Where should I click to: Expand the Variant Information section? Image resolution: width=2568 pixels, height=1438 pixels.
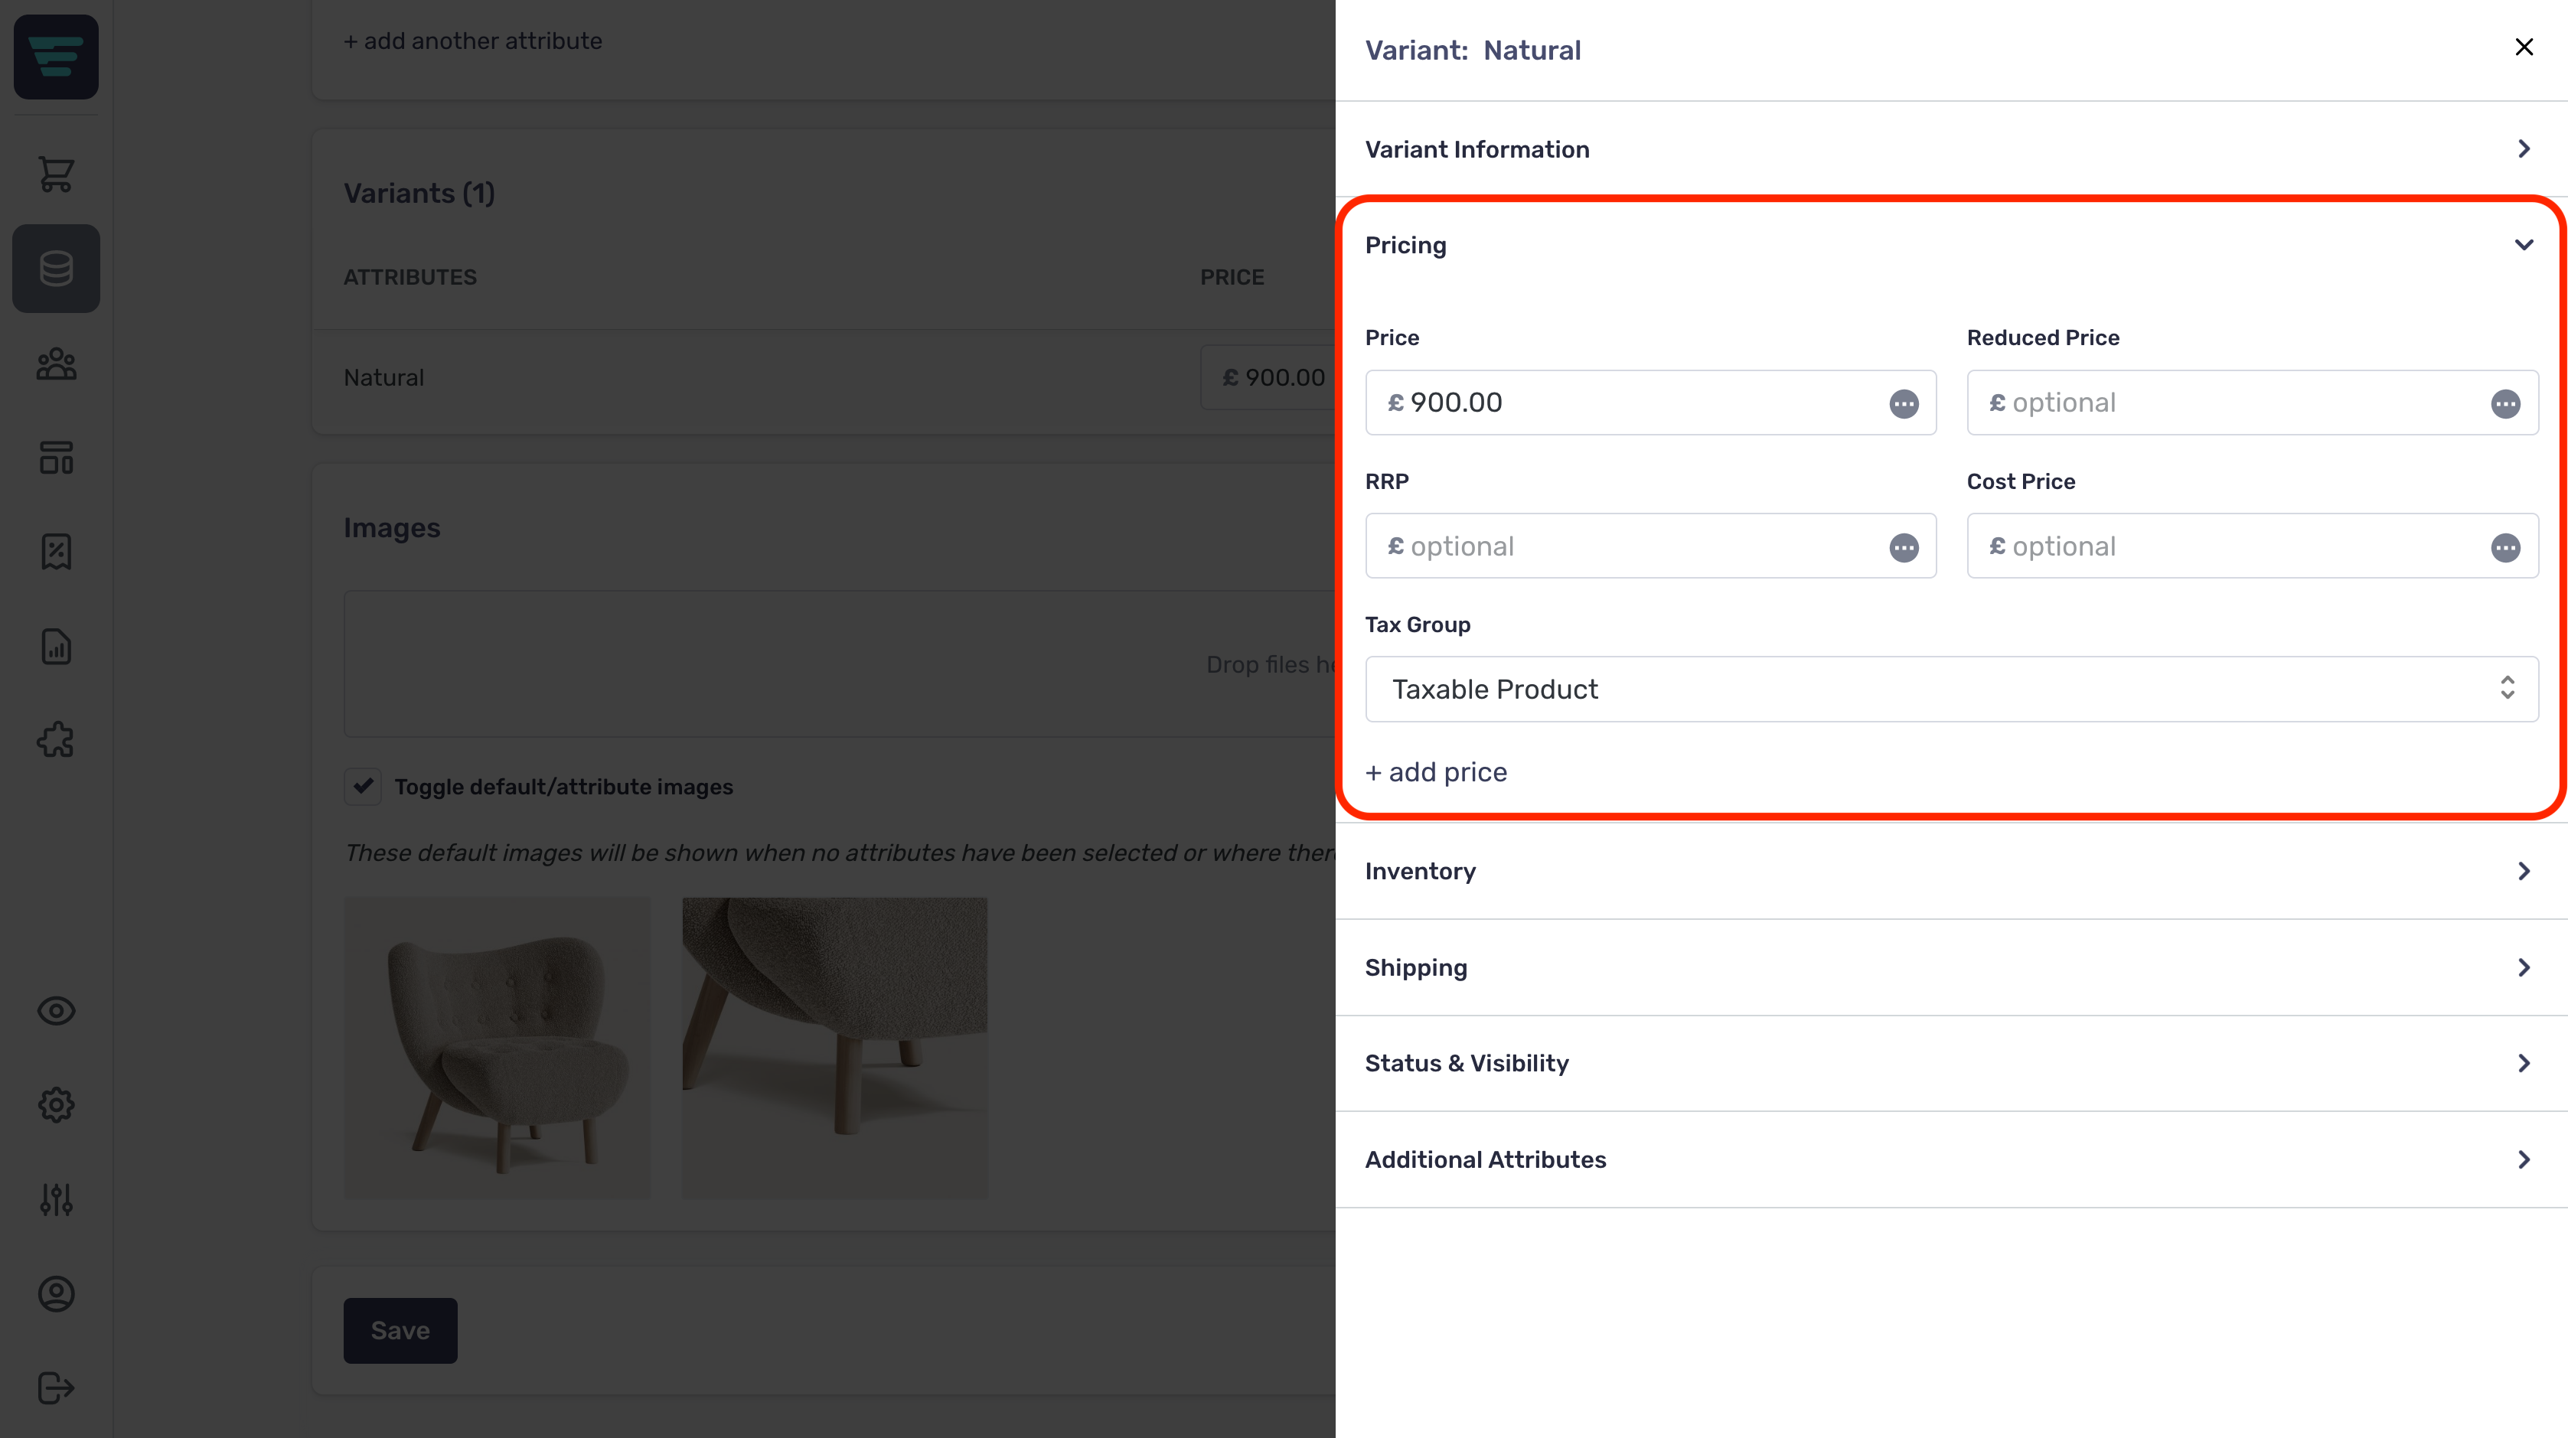tap(1951, 148)
